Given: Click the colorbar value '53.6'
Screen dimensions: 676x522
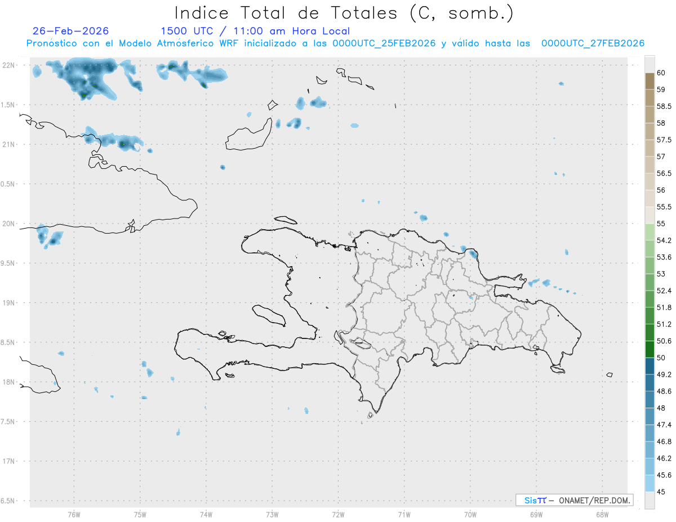Looking at the screenshot, I should click(x=664, y=257).
